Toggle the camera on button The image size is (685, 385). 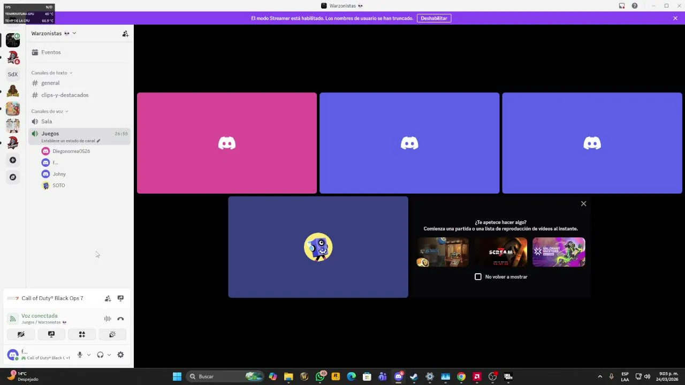coord(21,334)
